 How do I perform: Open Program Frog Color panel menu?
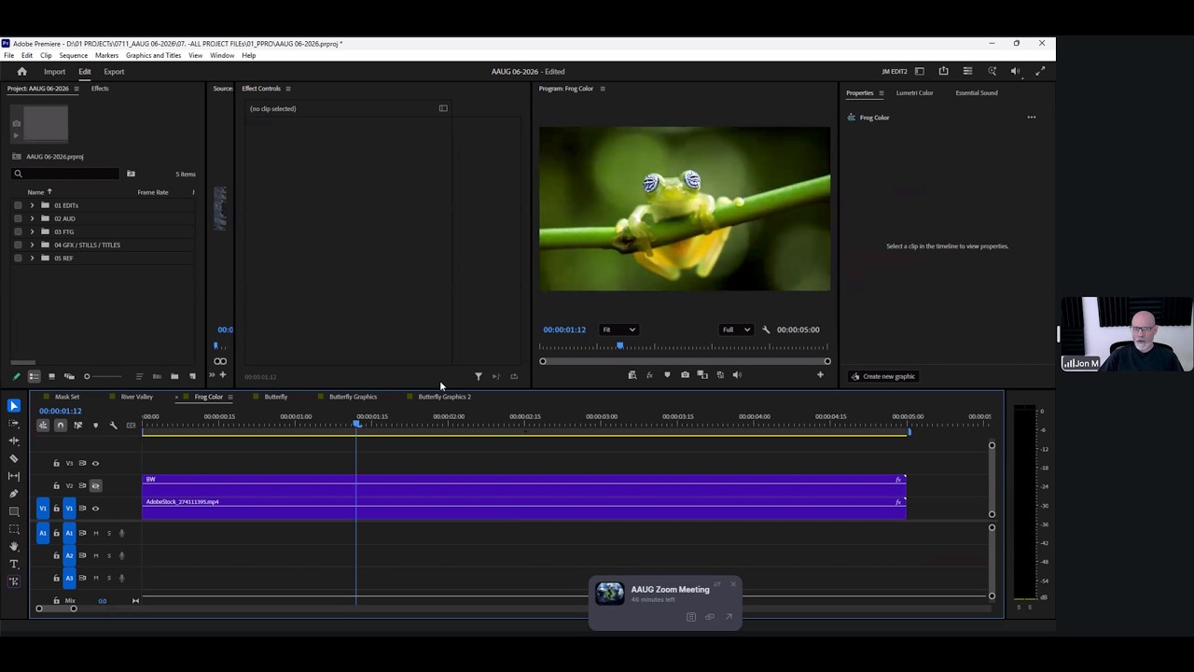603,89
